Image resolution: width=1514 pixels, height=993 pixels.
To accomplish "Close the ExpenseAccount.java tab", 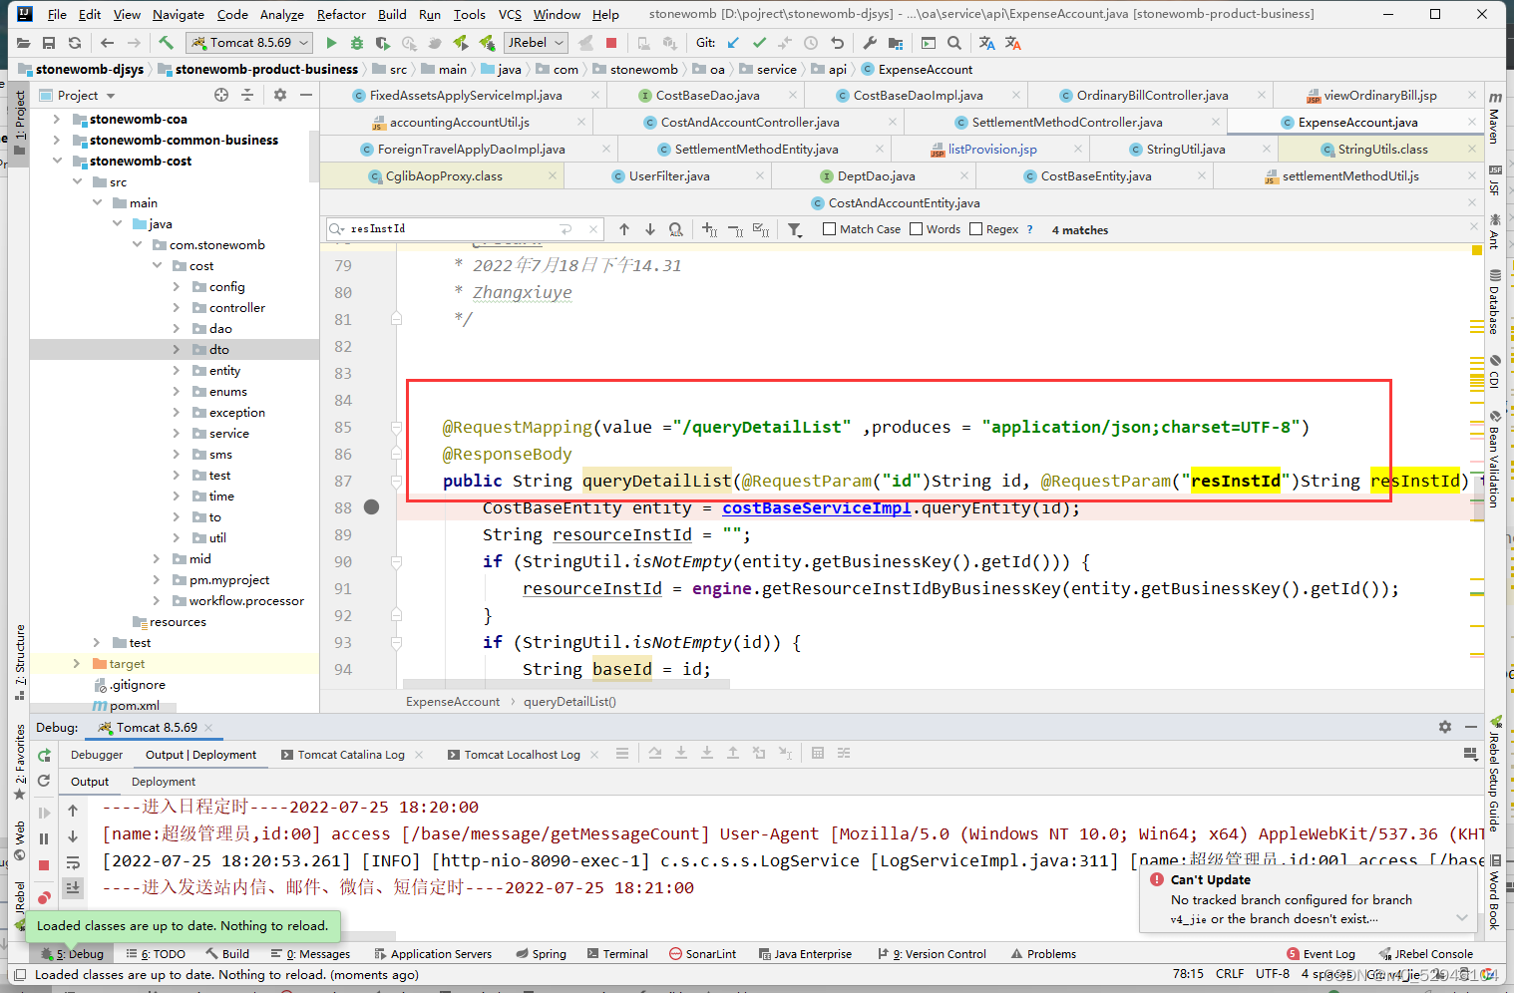I will (1472, 122).
